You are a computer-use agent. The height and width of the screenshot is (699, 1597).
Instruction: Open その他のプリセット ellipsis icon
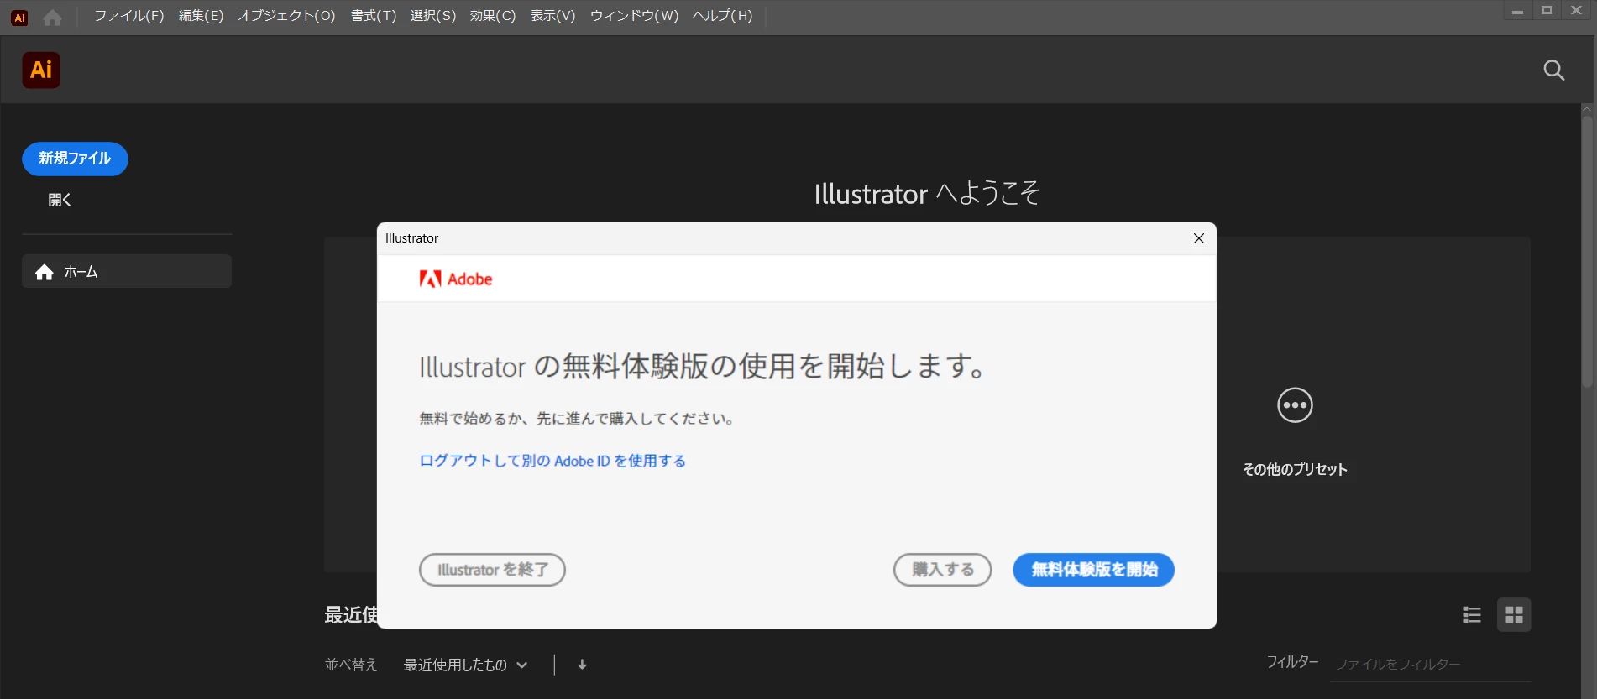click(1295, 405)
